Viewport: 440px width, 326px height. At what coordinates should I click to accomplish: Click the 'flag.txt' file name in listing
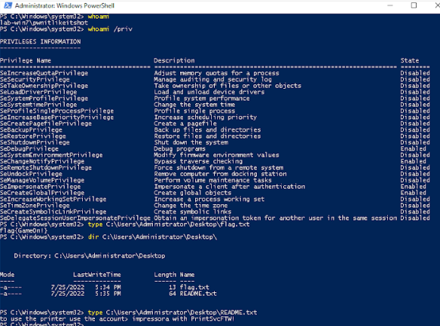point(194,288)
